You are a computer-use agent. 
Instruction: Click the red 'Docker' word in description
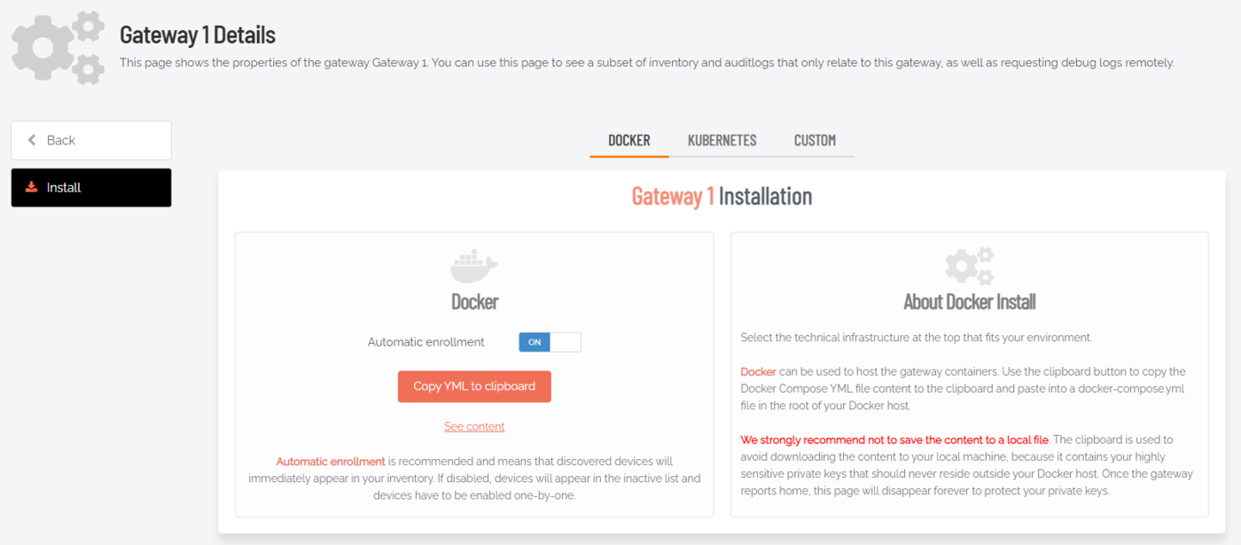pyautogui.click(x=758, y=371)
